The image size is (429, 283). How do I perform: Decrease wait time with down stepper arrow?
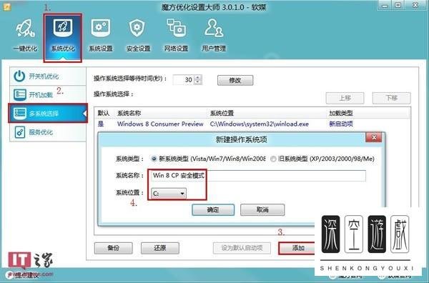[x=198, y=82]
